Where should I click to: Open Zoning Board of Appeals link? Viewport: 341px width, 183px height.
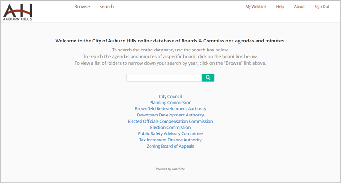click(170, 146)
